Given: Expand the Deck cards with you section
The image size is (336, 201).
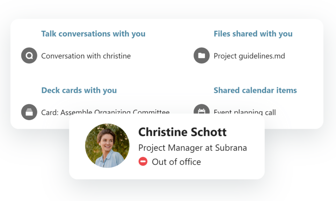Looking at the screenshot, I should pyautogui.click(x=79, y=90).
